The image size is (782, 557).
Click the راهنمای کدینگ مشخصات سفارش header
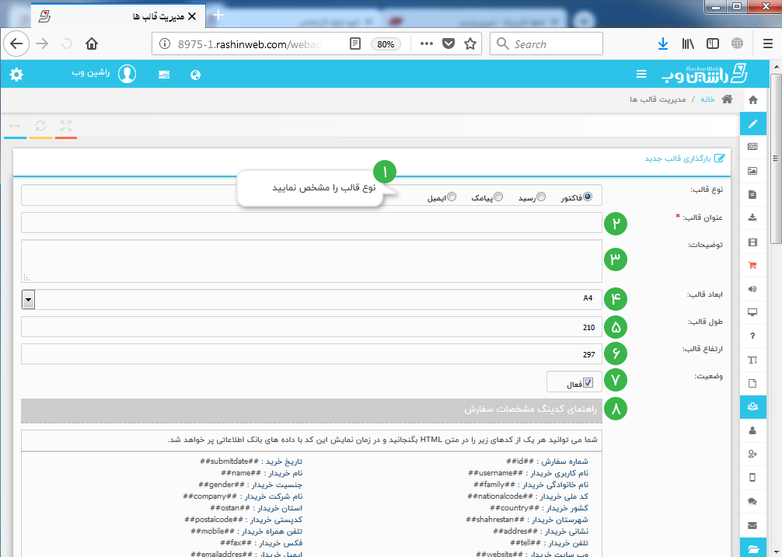pyautogui.click(x=312, y=410)
